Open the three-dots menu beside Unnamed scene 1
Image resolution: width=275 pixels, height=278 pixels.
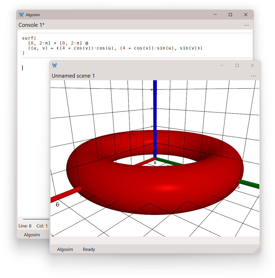pos(253,76)
